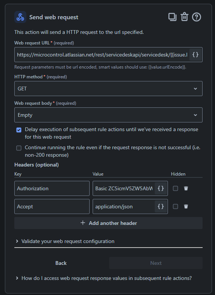The height and width of the screenshot is (295, 215).
Task: Click the Headers (optional) heading
Action: (x=37, y=165)
